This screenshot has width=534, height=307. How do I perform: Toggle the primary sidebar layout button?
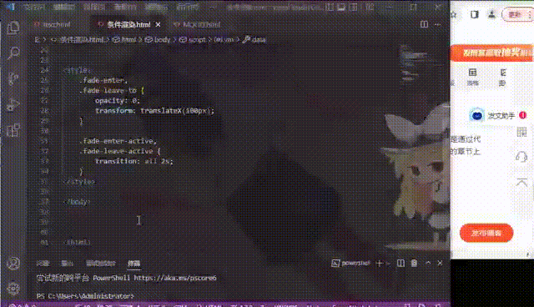coord(330,7)
